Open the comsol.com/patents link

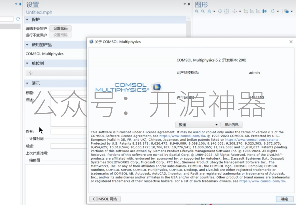tap(252, 140)
